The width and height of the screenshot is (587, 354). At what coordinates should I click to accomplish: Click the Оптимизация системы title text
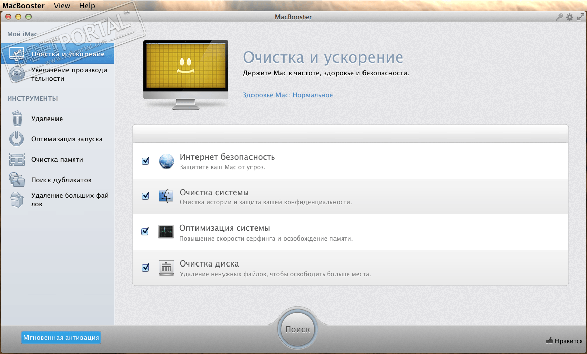225,228
